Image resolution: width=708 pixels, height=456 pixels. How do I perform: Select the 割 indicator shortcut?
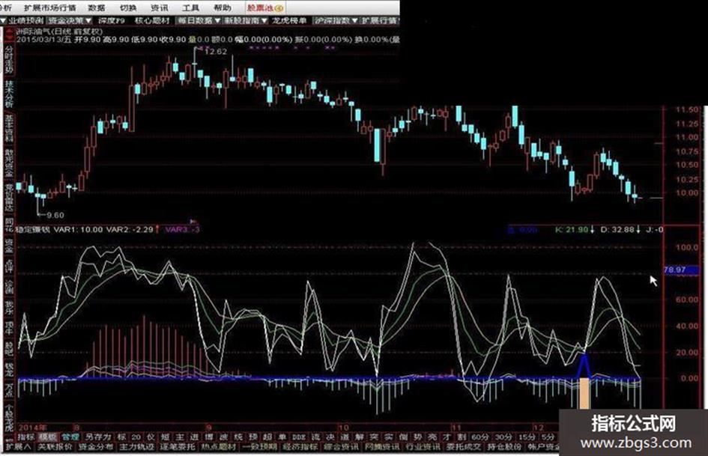(462, 437)
